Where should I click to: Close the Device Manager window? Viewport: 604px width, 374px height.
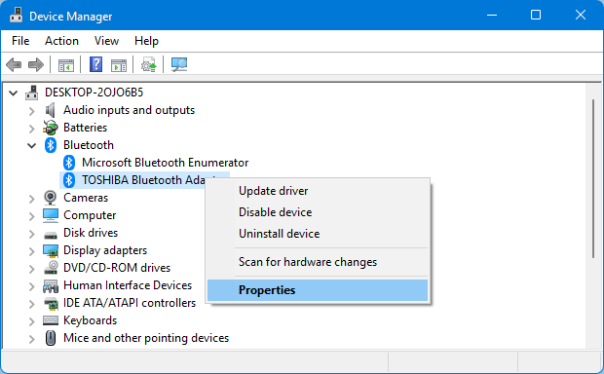click(x=581, y=15)
